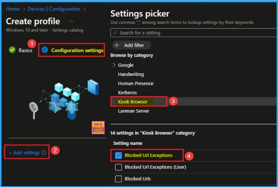The image size is (278, 187).
Task: Click the Search for a setting field
Action: point(190,33)
